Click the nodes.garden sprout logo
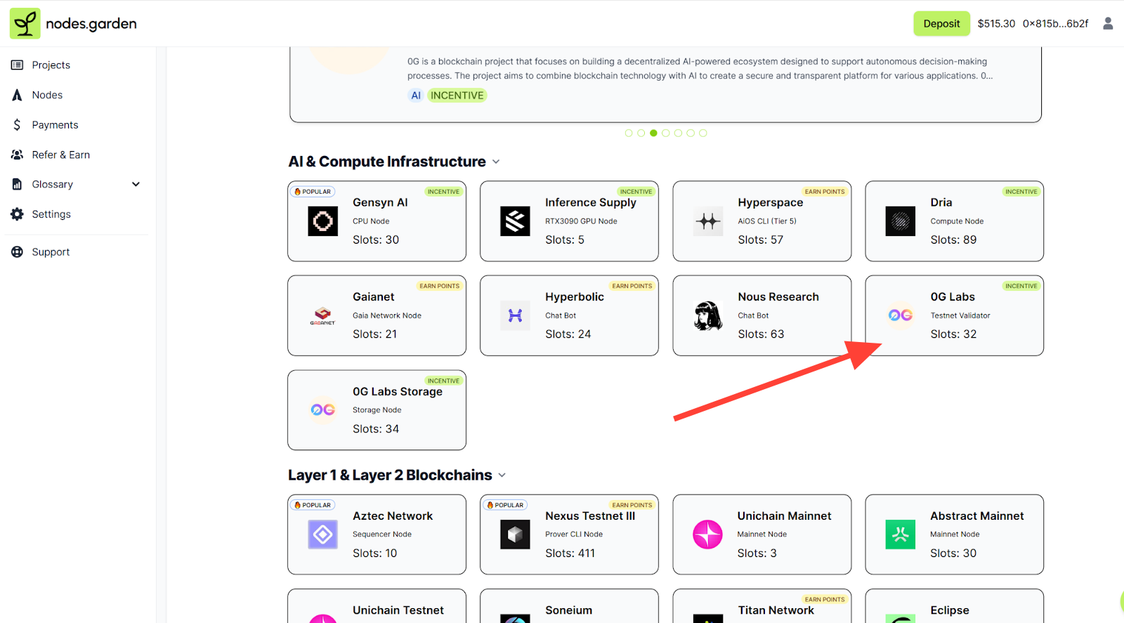Screen dimensions: 1124x623 click(25, 23)
